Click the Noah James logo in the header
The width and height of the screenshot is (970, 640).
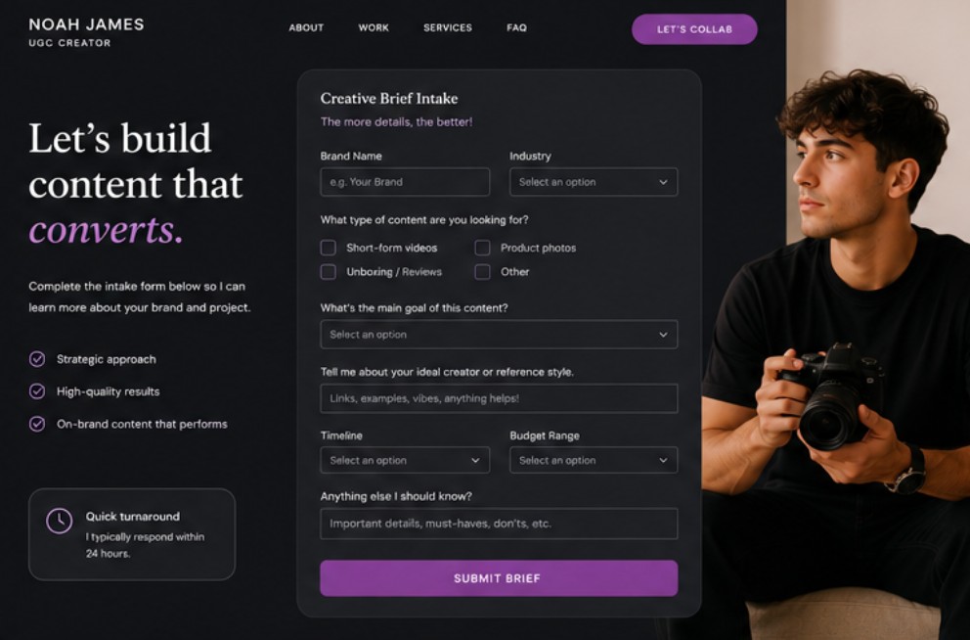pos(86,32)
